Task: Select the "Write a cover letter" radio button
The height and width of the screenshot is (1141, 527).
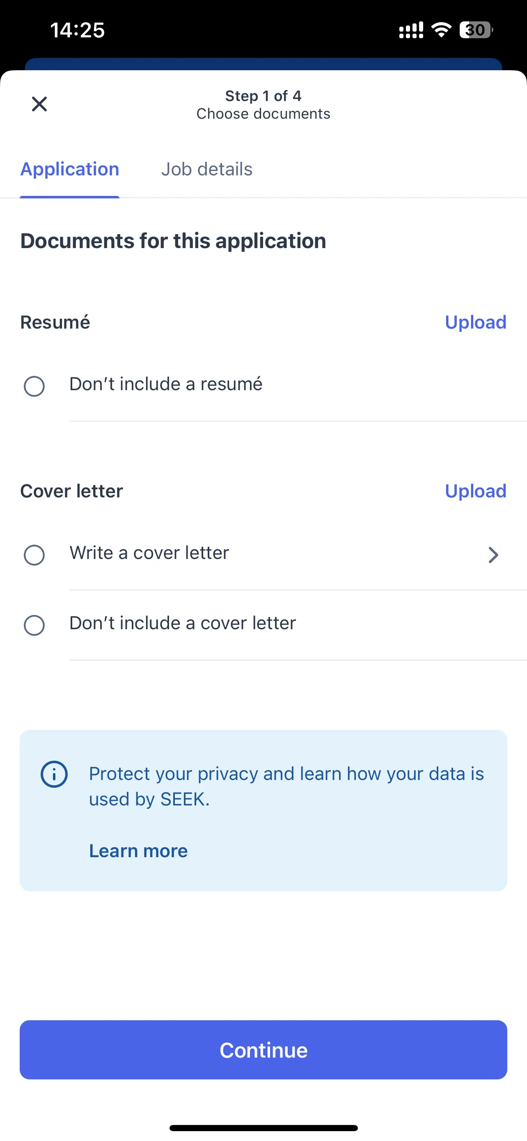Action: (34, 554)
